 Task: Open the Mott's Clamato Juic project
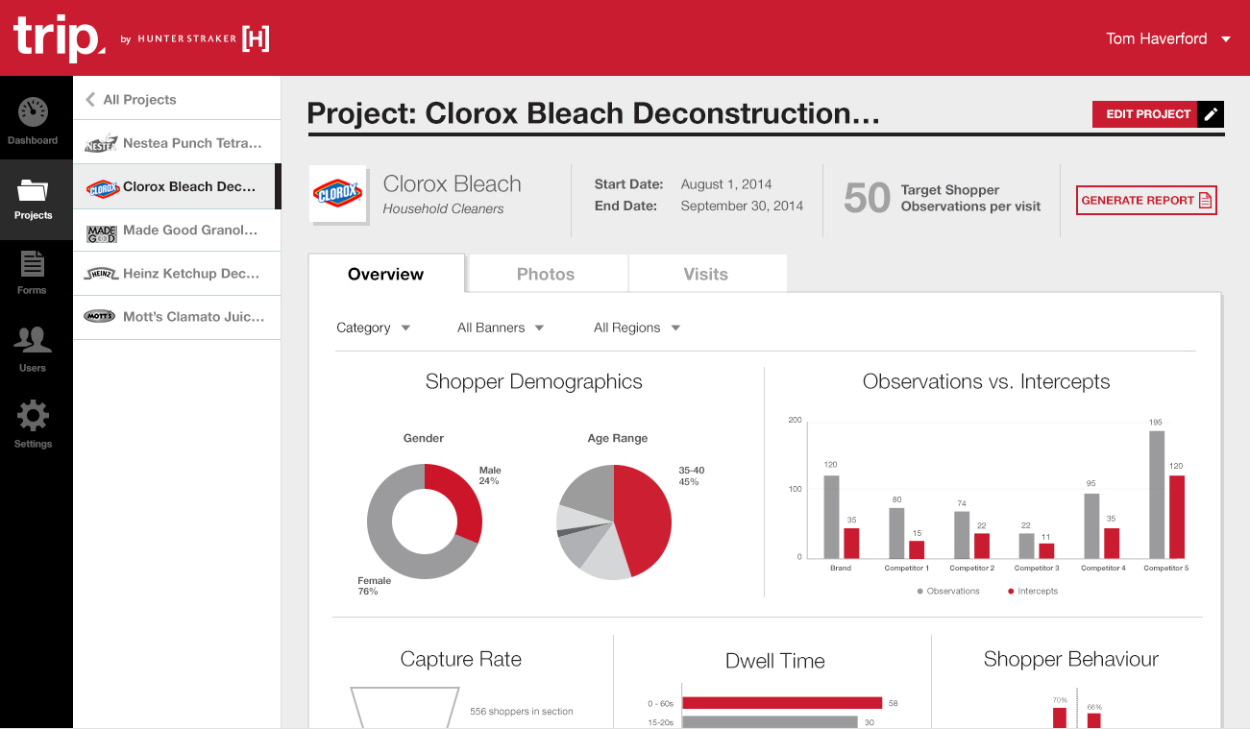point(177,317)
